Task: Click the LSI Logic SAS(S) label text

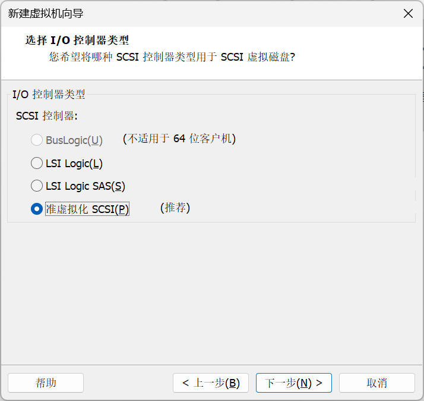Action: pyautogui.click(x=86, y=186)
